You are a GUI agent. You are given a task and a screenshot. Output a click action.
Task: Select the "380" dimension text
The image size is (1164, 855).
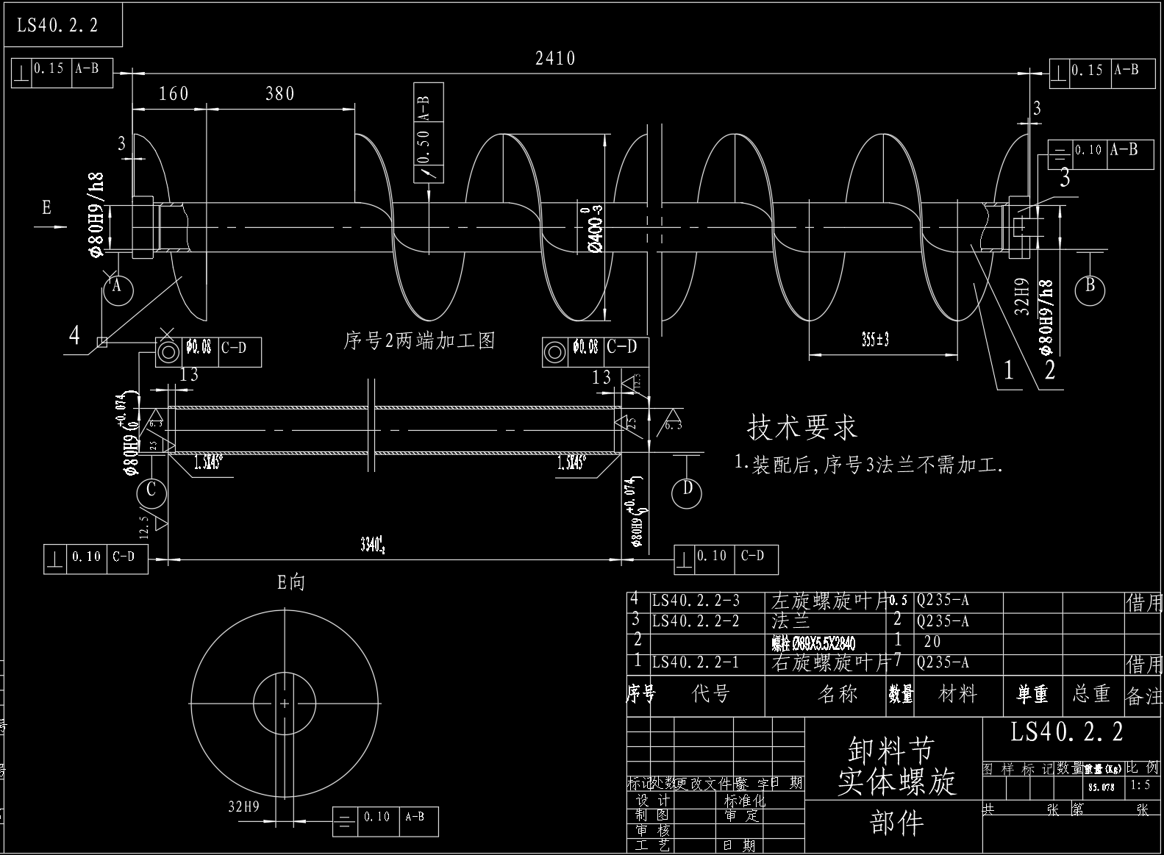pos(279,93)
